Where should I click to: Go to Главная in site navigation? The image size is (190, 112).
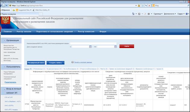pyautogui.click(x=8, y=32)
